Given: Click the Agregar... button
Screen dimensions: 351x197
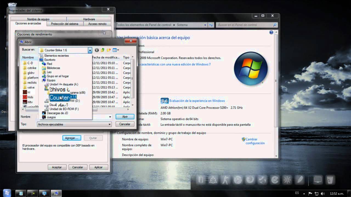Looking at the screenshot, I should point(72,138).
